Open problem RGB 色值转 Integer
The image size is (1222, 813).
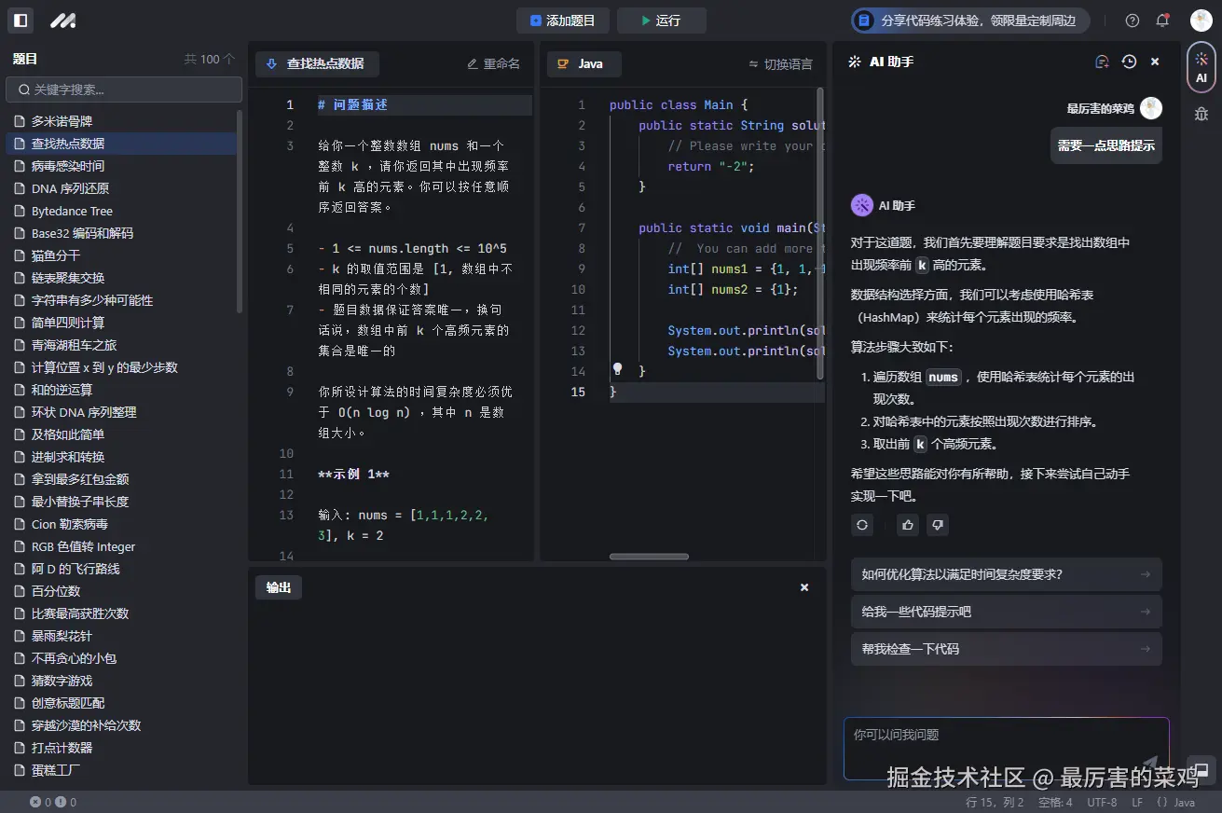tap(120, 546)
